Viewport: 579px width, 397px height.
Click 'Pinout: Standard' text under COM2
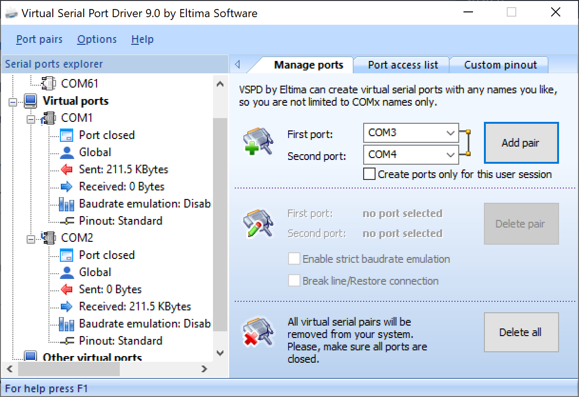(x=121, y=341)
